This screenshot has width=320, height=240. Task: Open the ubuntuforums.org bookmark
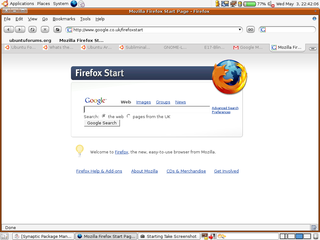coord(30,40)
